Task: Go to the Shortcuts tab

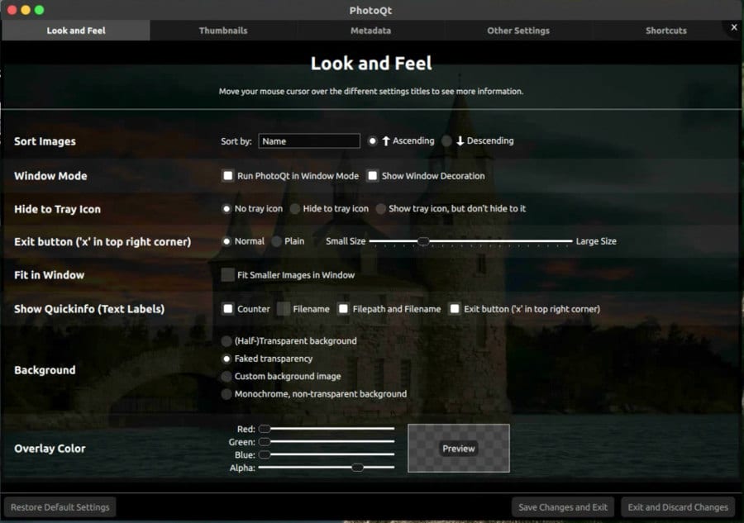Action: pyautogui.click(x=665, y=31)
